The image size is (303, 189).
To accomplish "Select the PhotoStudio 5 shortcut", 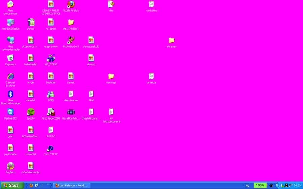I will click(x=71, y=40).
